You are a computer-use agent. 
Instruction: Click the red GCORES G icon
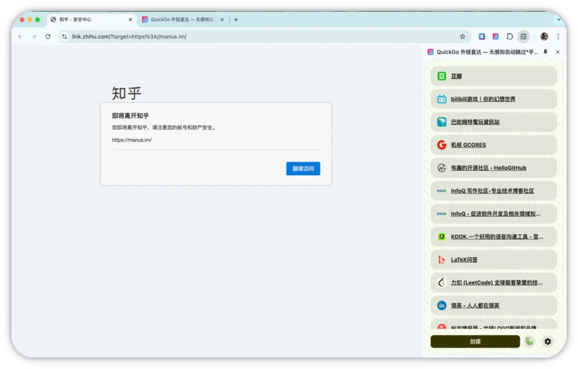click(x=442, y=145)
